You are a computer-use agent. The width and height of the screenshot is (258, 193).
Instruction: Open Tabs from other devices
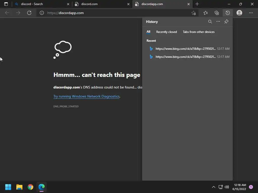tap(199, 32)
